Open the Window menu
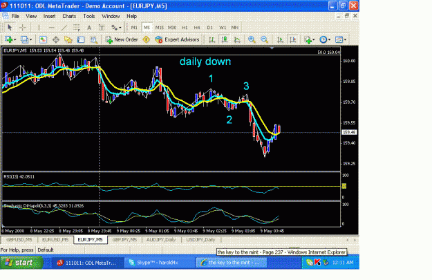432x280 pixels. [x=111, y=16]
